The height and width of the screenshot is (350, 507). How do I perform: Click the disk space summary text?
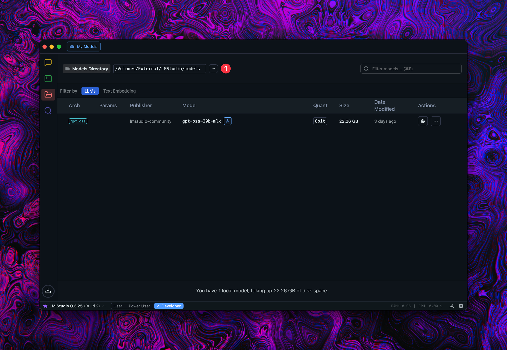262,291
